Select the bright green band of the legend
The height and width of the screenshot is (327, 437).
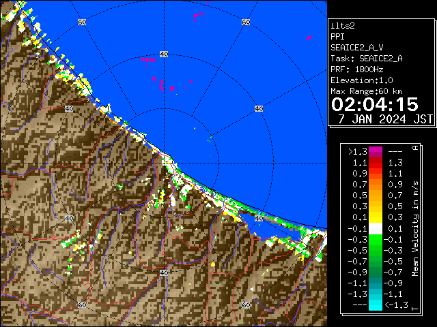[x=376, y=240]
